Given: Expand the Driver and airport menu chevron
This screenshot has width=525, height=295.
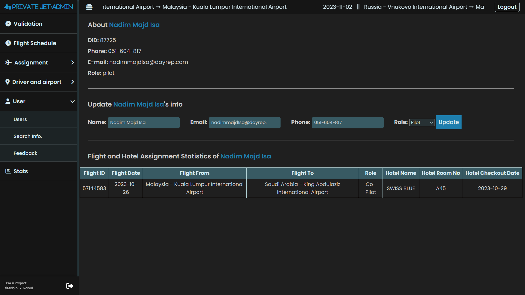Looking at the screenshot, I should click(72, 82).
